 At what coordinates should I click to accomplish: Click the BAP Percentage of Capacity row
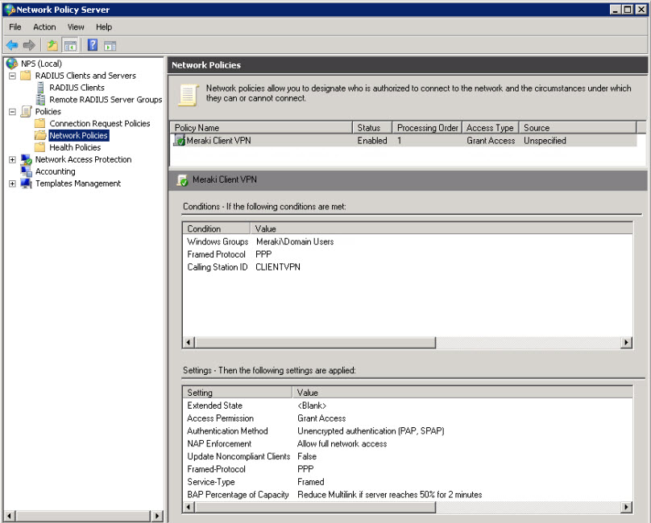coord(408,494)
